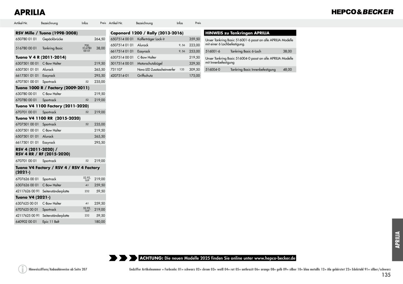
Task: Click article number 6707626 00 01
Action: tap(27, 179)
